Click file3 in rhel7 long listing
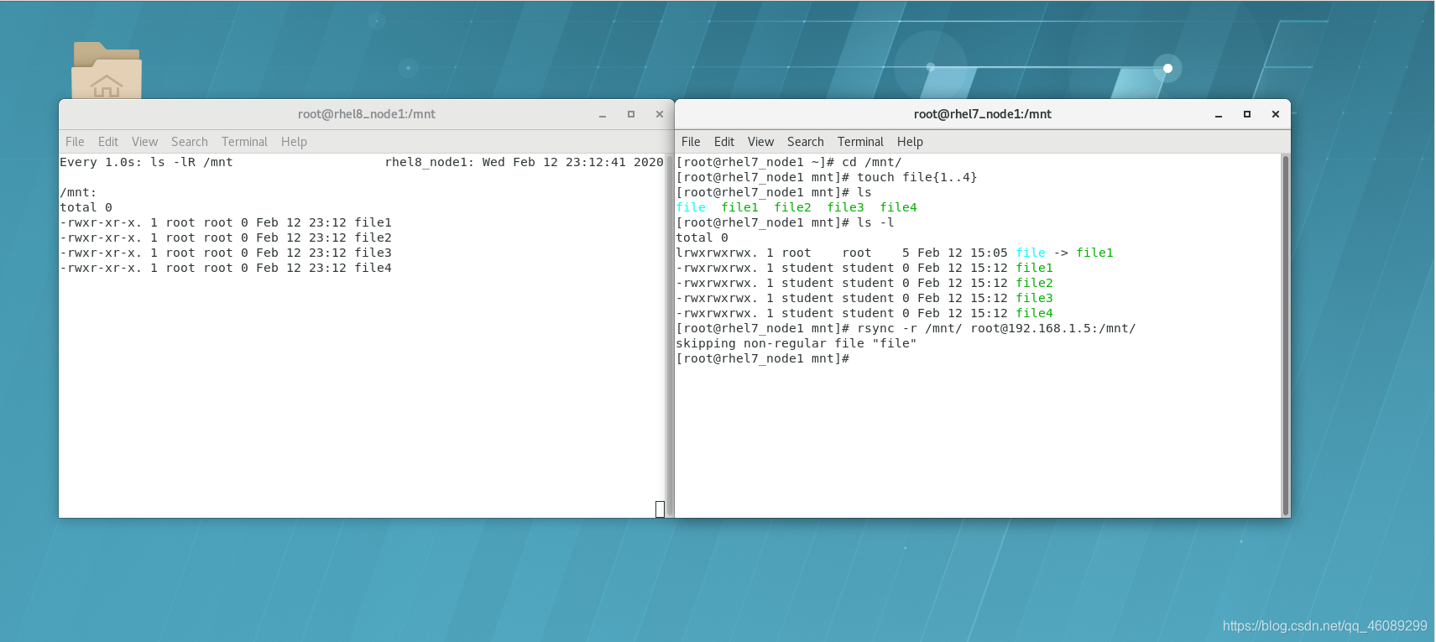This screenshot has width=1436, height=642. (1034, 298)
